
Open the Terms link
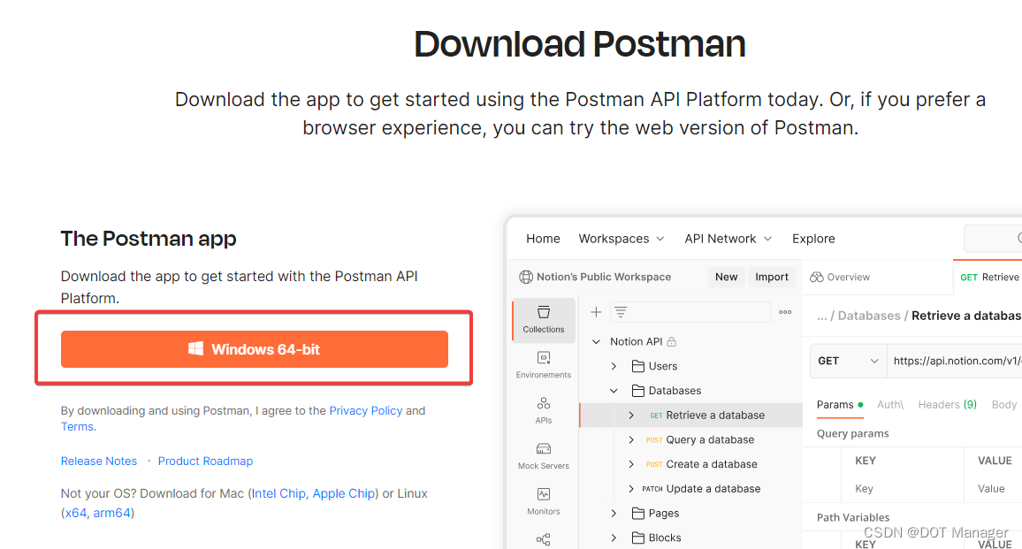pos(77,426)
